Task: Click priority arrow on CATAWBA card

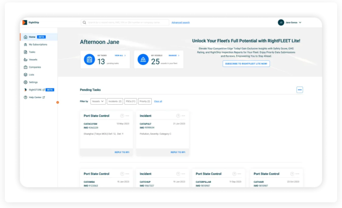Action: tap(122, 174)
